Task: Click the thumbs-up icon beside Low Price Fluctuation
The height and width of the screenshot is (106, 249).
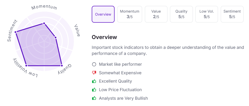Action: click(x=94, y=90)
